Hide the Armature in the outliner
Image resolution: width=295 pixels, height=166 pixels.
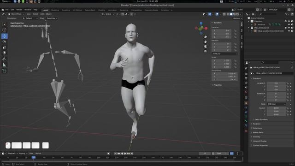click(x=289, y=24)
